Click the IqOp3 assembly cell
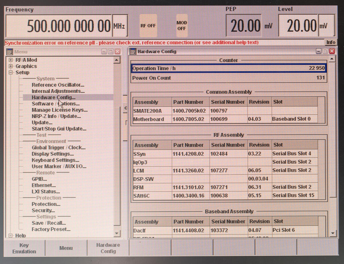 coord(152,162)
